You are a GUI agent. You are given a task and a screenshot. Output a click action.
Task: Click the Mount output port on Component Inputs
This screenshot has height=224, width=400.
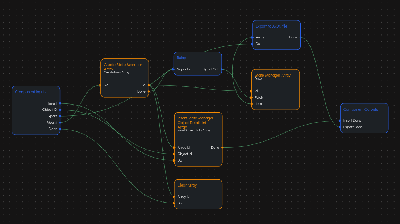point(59,122)
